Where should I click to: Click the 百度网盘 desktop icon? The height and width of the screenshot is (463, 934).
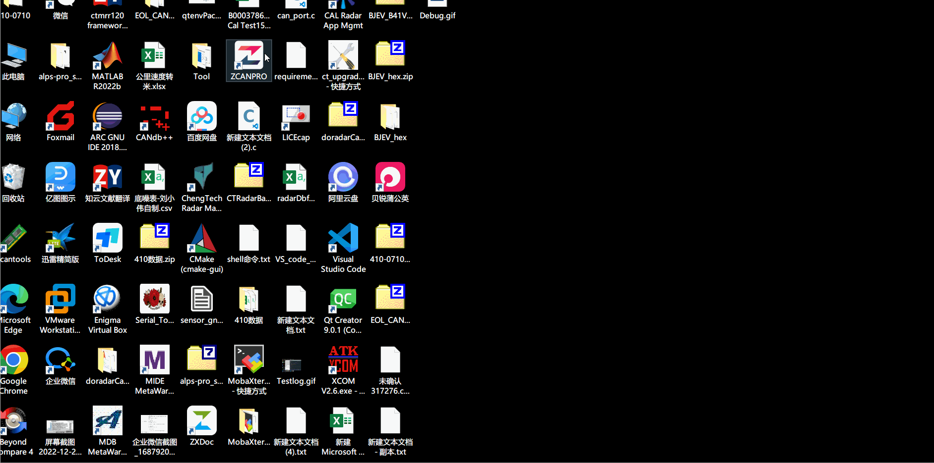pos(201,117)
